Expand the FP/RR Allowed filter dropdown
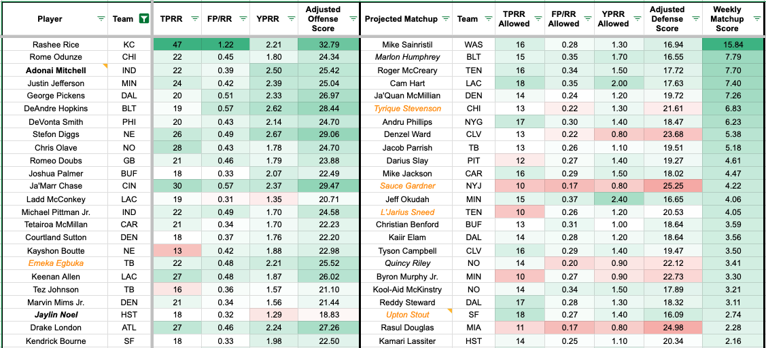 click(x=587, y=19)
